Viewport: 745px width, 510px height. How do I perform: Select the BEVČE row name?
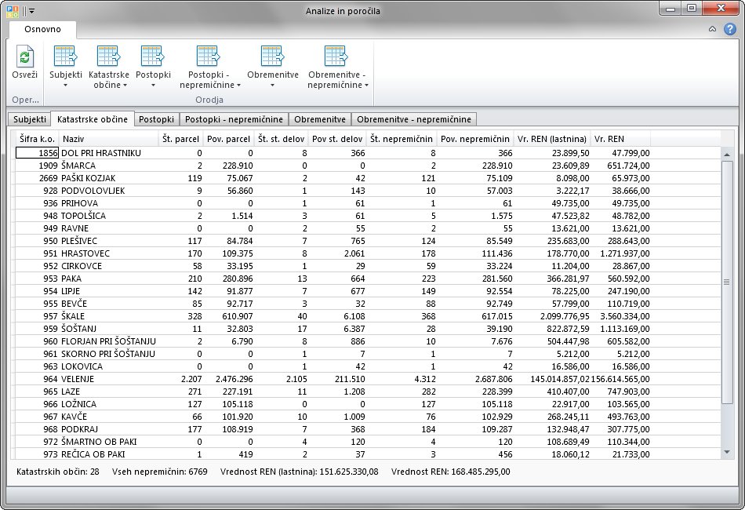(x=74, y=304)
